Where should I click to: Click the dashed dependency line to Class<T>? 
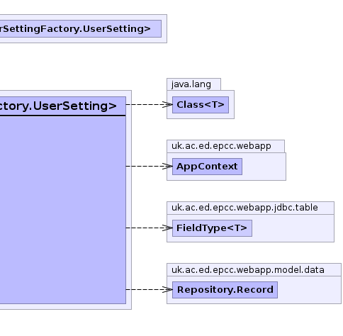[144, 104]
